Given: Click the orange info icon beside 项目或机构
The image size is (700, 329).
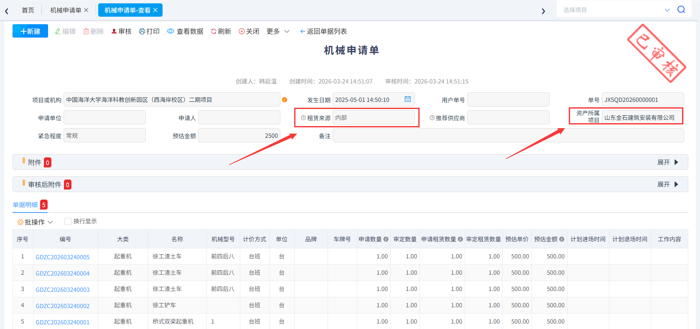Looking at the screenshot, I should coord(285,100).
